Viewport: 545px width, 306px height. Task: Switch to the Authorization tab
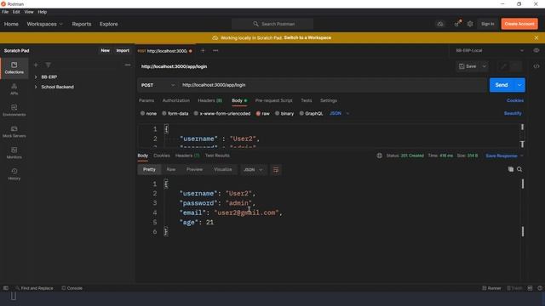point(176,100)
